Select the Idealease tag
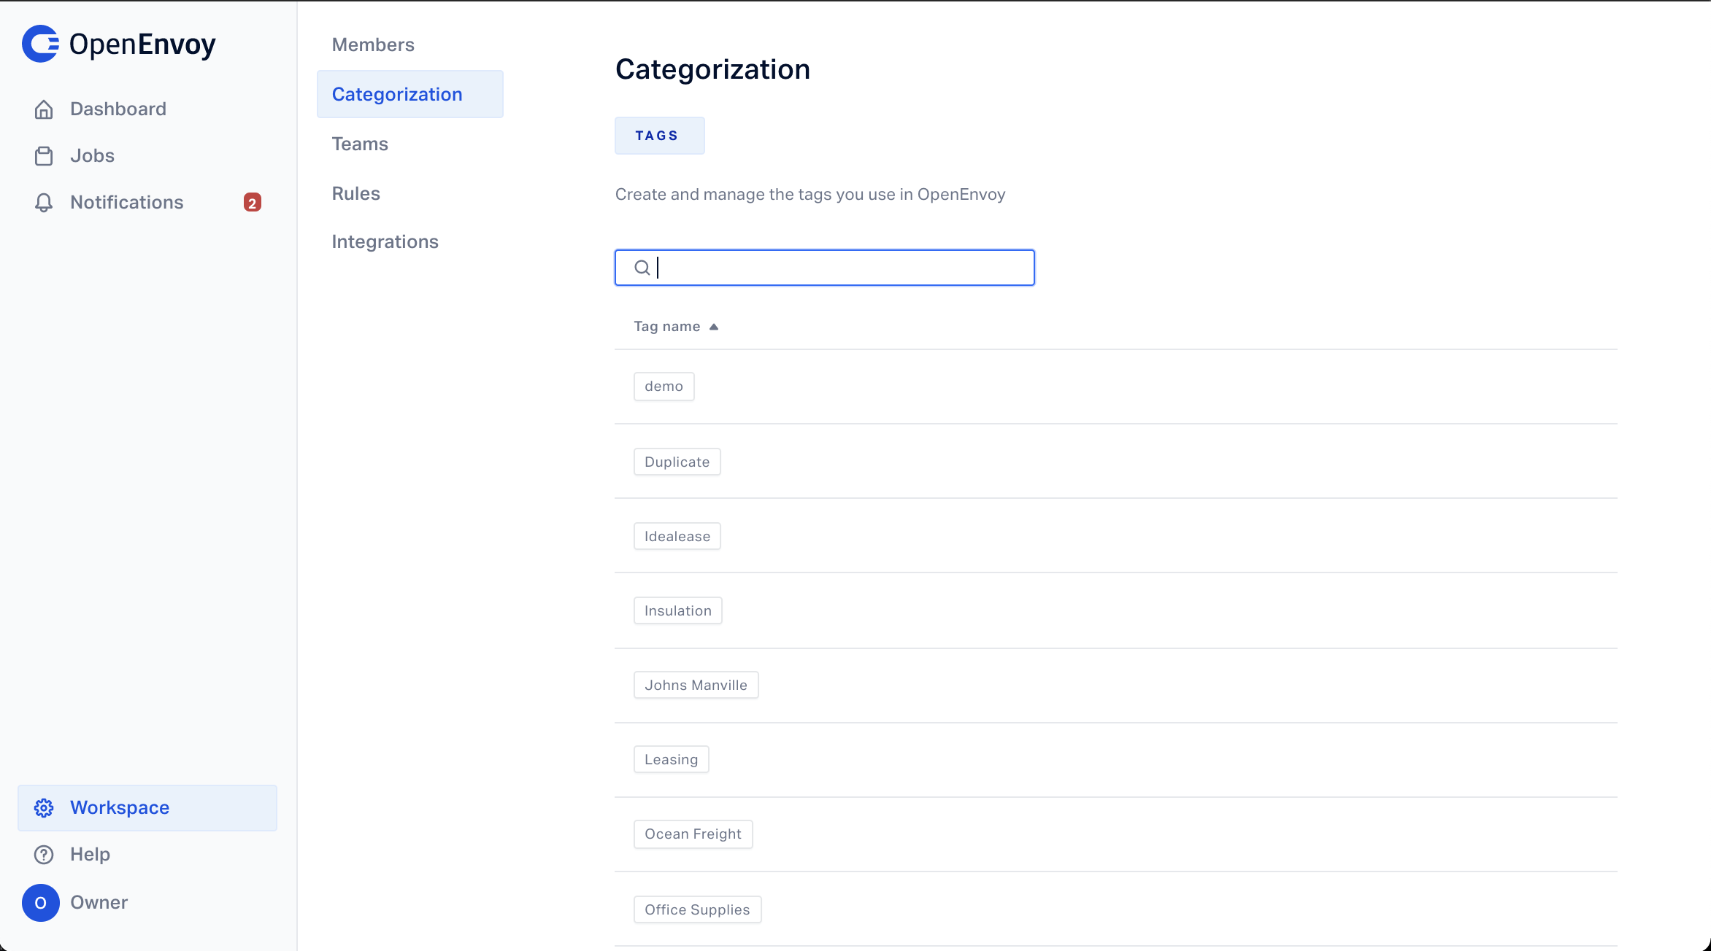Viewport: 1711px width, 951px height. (677, 536)
